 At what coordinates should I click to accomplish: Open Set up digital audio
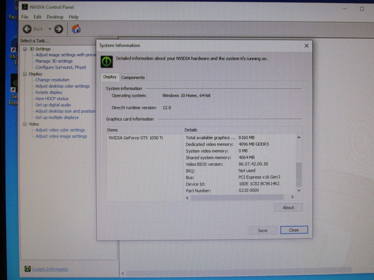(x=53, y=105)
